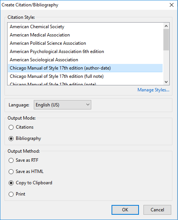Viewport: 178px width, 220px height.
Task: Select American Political Science Association style
Action: click(x=85, y=43)
